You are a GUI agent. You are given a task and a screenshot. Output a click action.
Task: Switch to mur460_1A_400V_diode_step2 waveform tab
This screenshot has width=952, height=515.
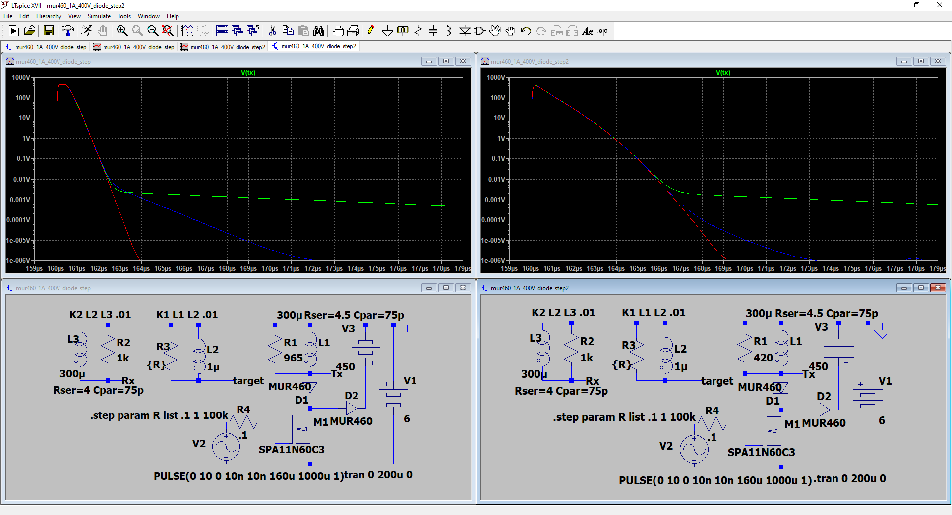tap(224, 47)
